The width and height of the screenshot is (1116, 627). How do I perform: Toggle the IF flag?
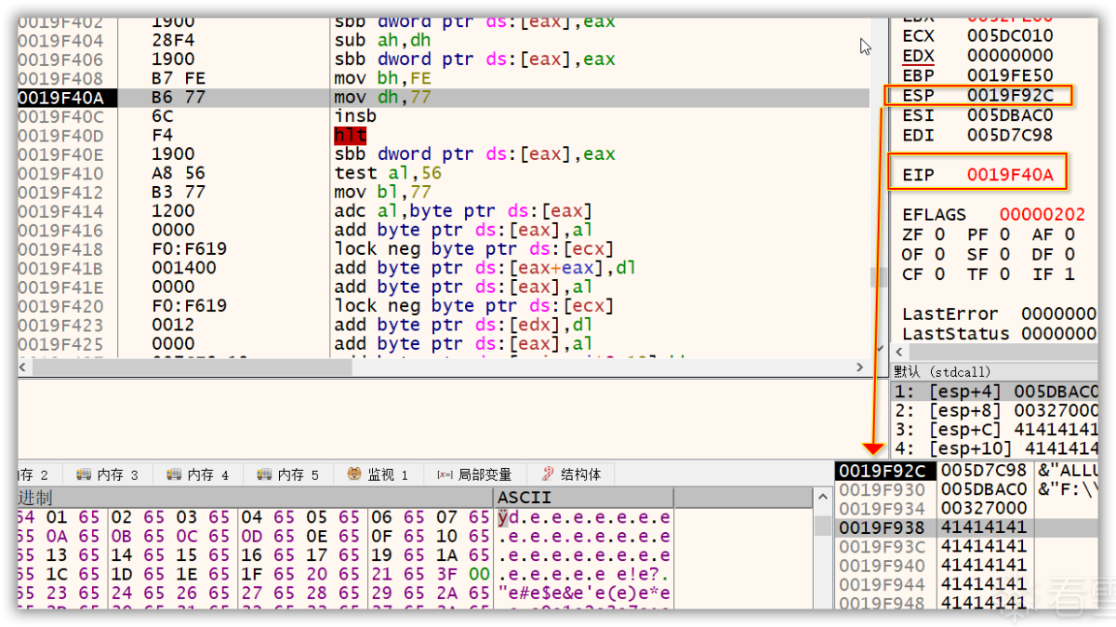pos(1054,273)
